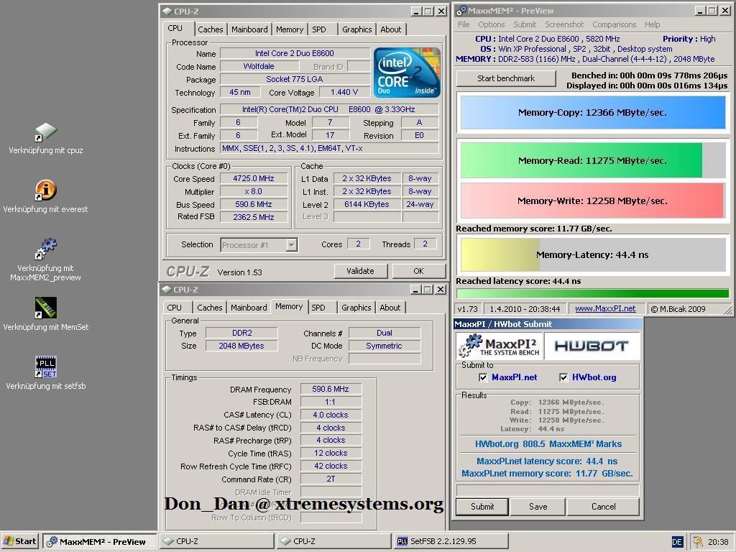Click the MaxxPI² system bench logo
The width and height of the screenshot is (736, 552).
(x=500, y=346)
